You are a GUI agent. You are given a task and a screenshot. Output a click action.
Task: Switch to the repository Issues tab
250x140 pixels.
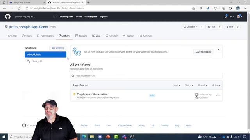click(x=27, y=36)
